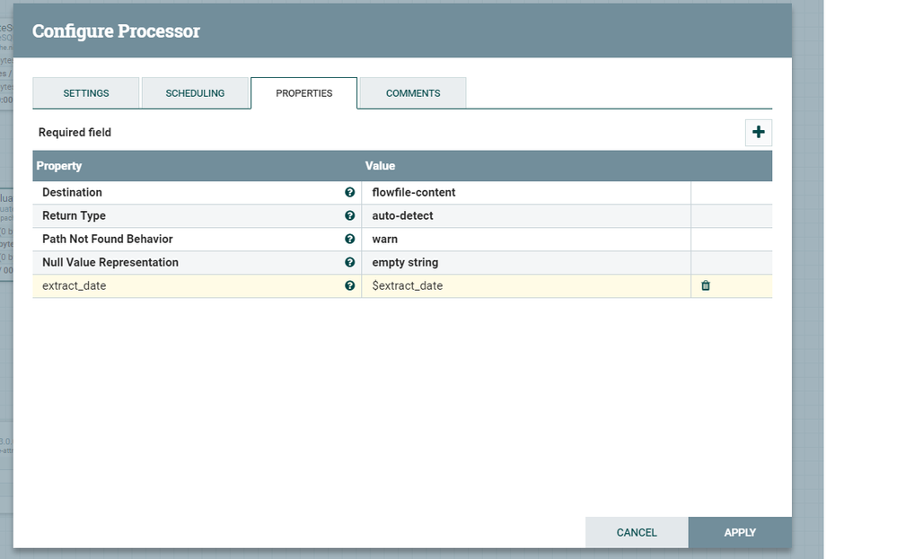Show help for extract_date property
Viewport: 897px width, 559px height.
(349, 286)
